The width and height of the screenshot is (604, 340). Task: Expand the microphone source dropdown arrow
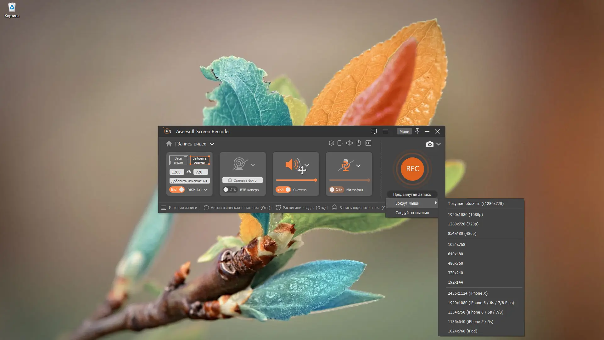pos(358,166)
